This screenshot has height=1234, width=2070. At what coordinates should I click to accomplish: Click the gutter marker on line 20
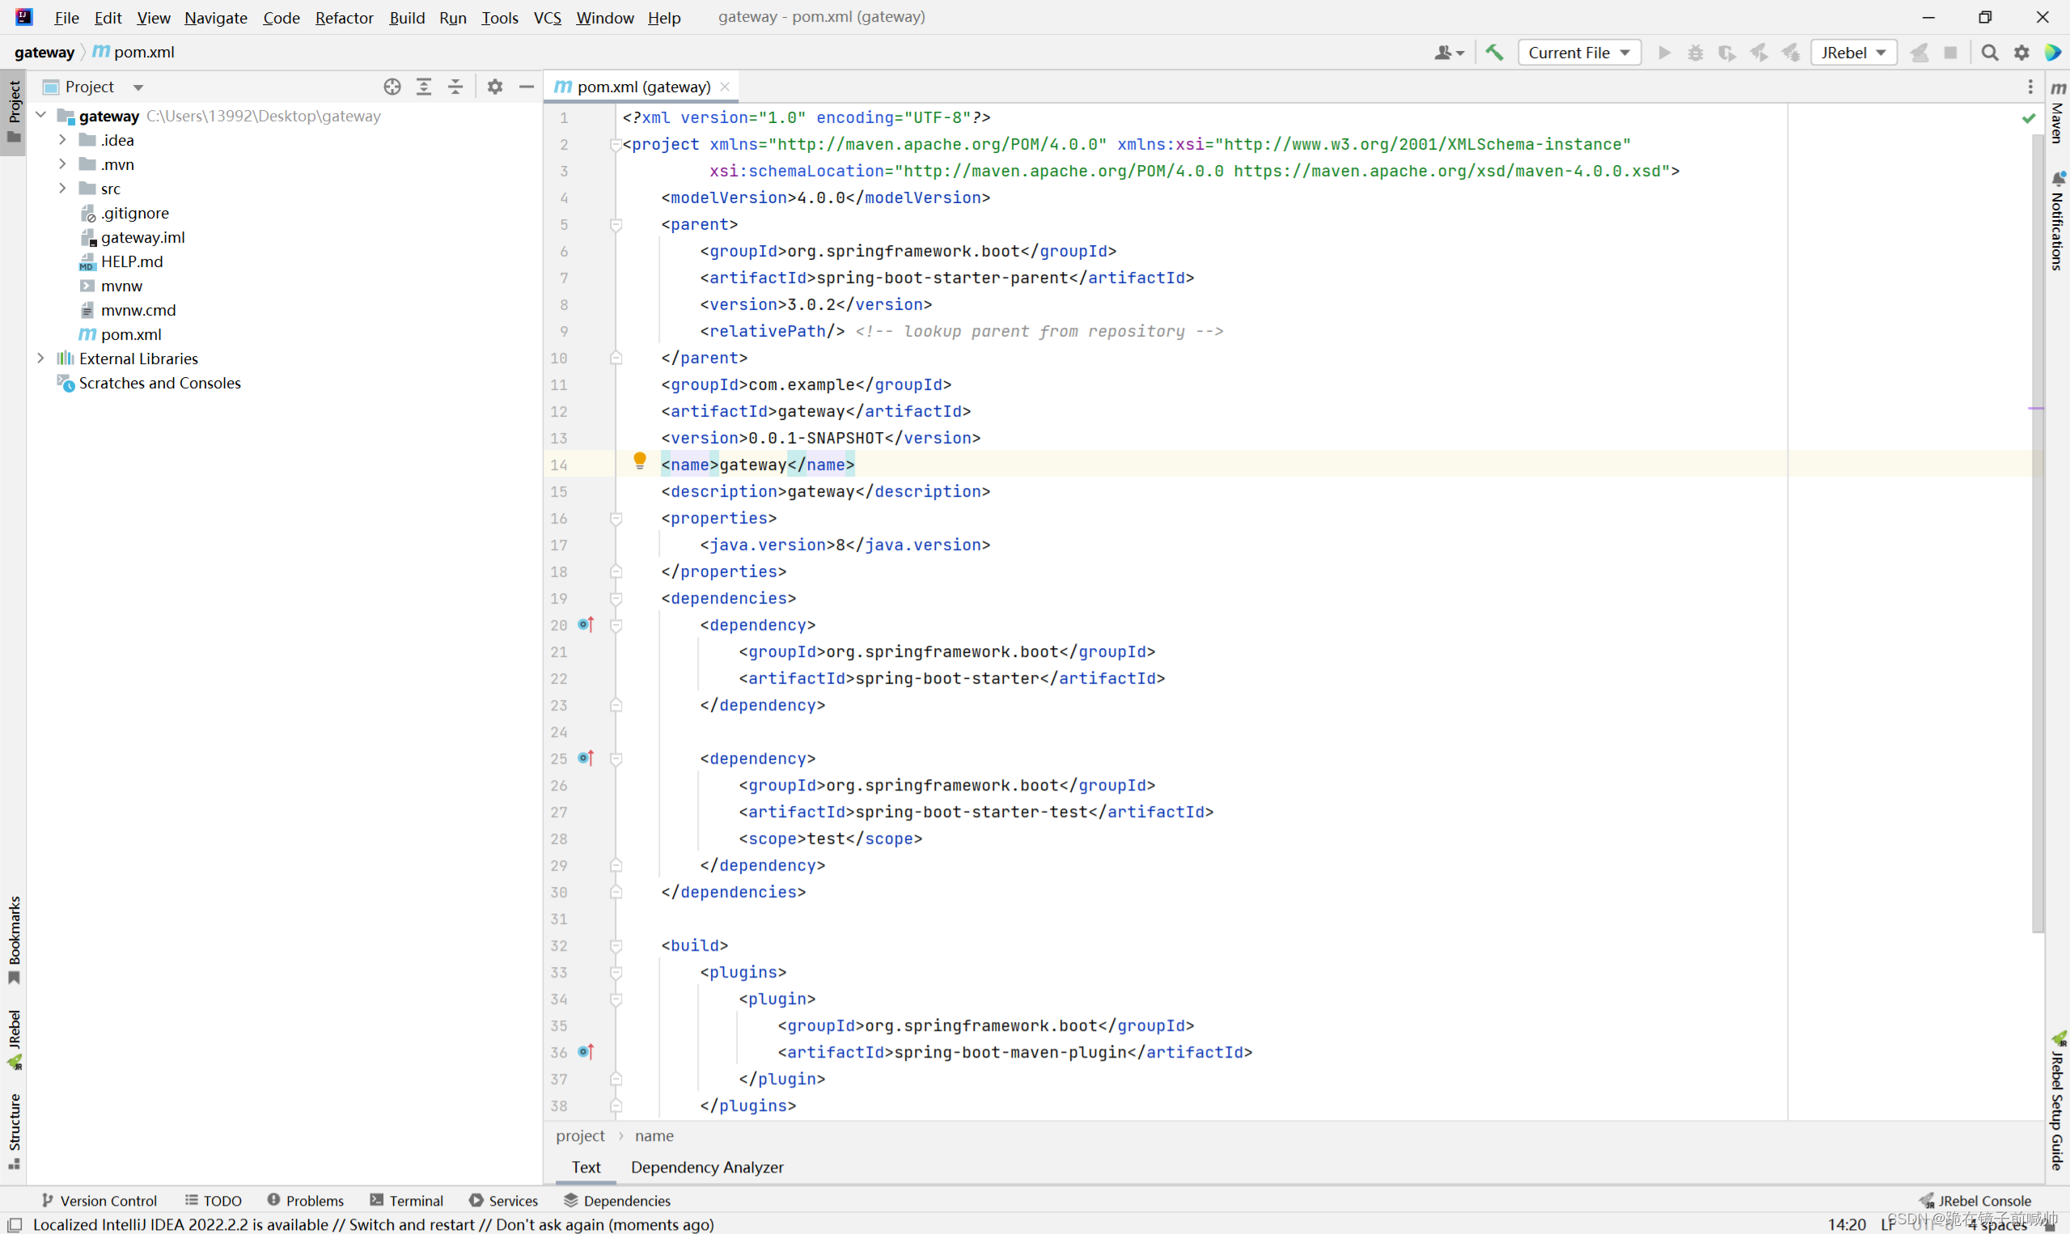[586, 625]
